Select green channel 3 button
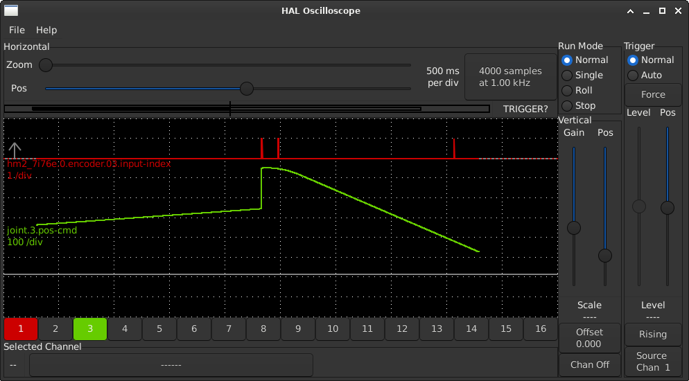This screenshot has width=689, height=381. (90, 329)
